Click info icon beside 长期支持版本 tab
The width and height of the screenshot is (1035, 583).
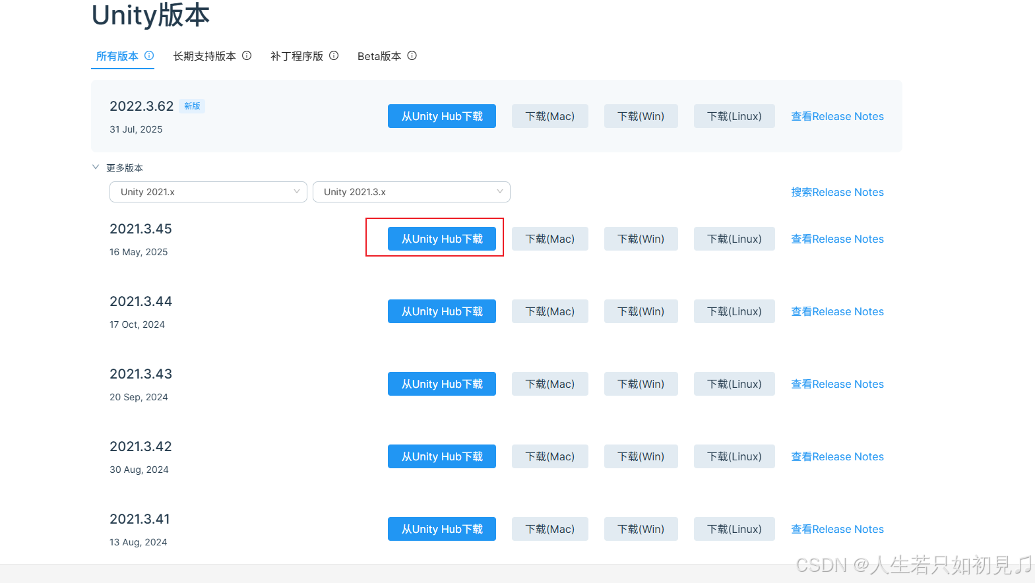(x=247, y=55)
